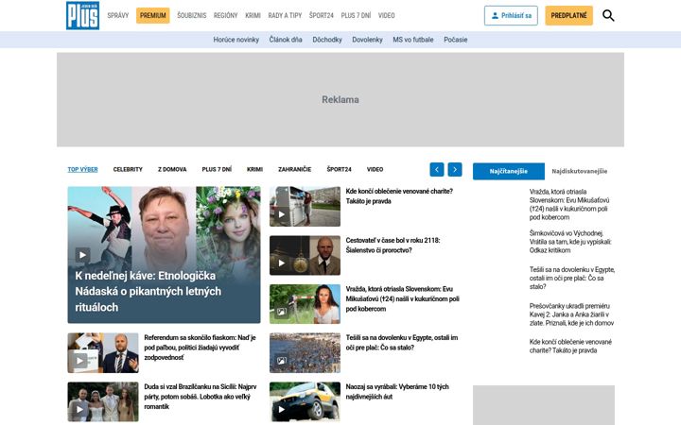The height and width of the screenshot is (425, 681).
Task: Open headline K nedeľnej káve: Etnologička Nádaská
Action: [x=148, y=292]
